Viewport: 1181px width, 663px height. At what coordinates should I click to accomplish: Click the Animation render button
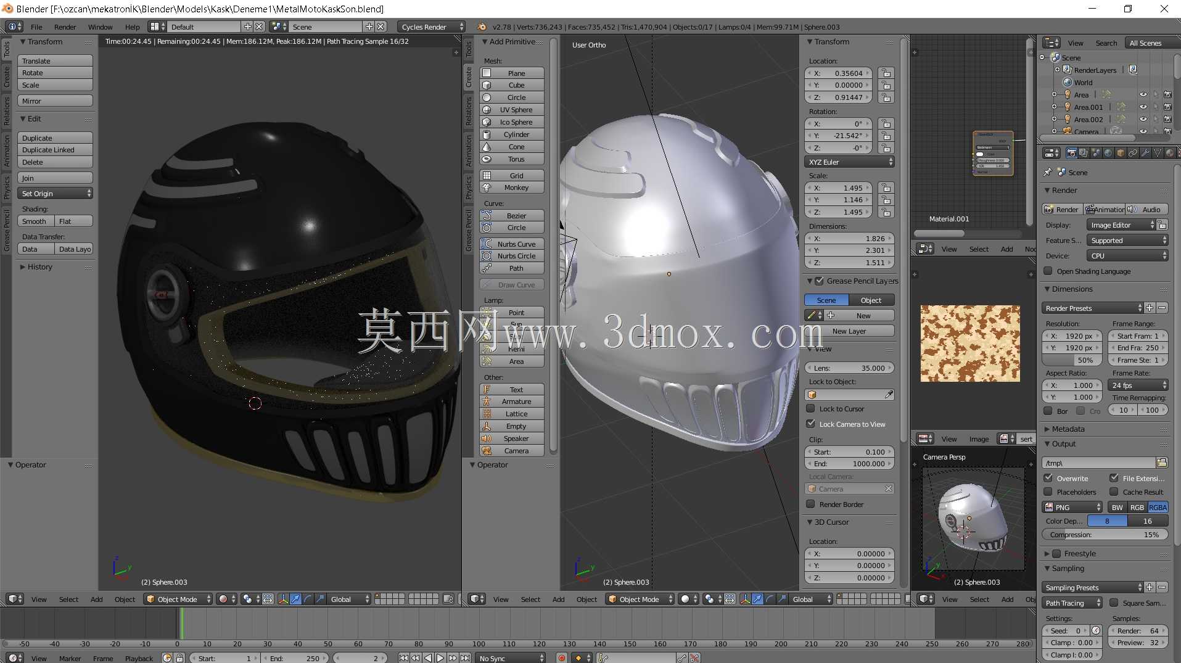pyautogui.click(x=1105, y=210)
